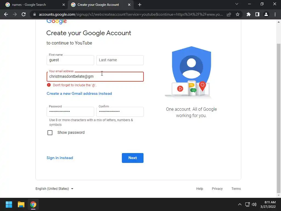Show hidden icons in the system tray
281x211 pixels.
240,204
